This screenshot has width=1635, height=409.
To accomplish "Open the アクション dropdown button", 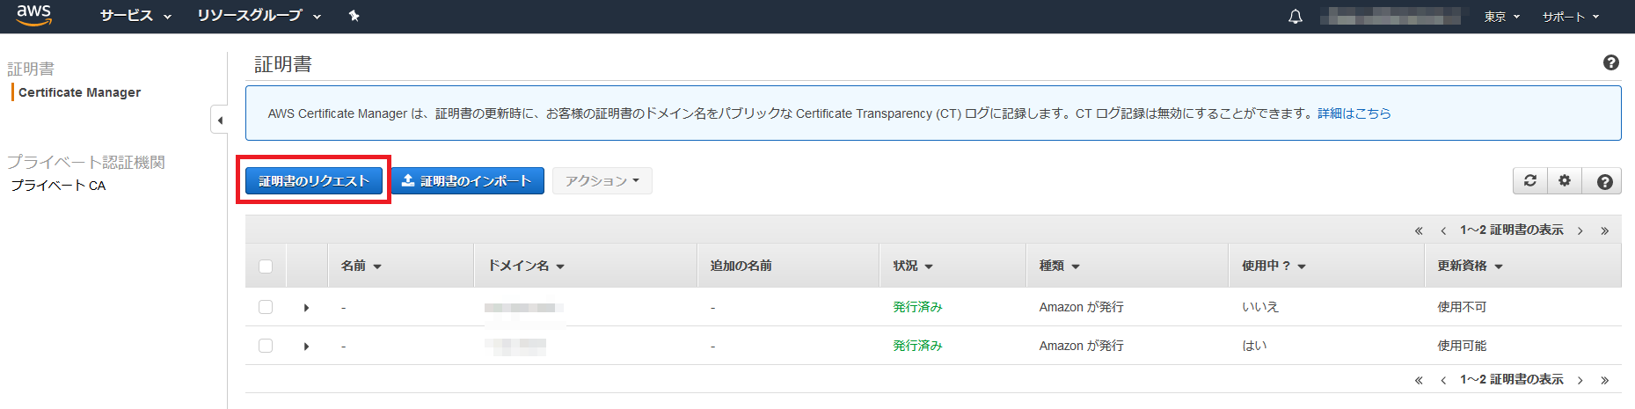I will 602,181.
